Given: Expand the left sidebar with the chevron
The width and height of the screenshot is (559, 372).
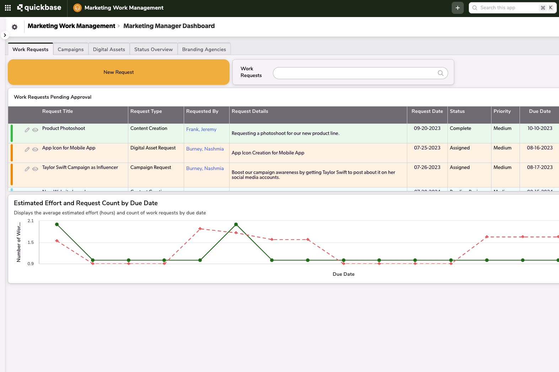Looking at the screenshot, I should [5, 35].
